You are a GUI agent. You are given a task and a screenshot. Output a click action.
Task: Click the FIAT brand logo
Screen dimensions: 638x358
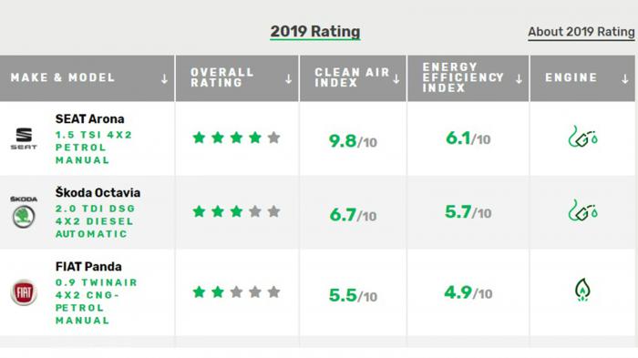[x=24, y=292]
